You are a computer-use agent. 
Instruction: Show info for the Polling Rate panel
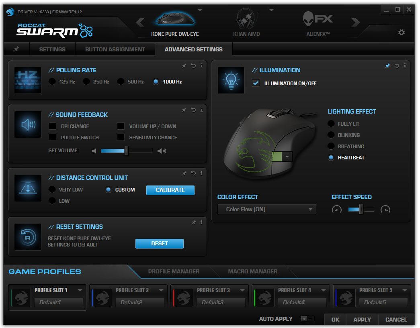pos(201,66)
